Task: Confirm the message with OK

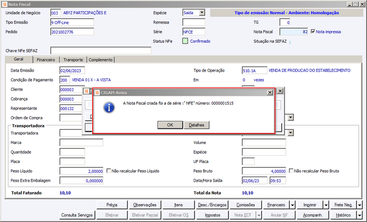Action: point(170,125)
